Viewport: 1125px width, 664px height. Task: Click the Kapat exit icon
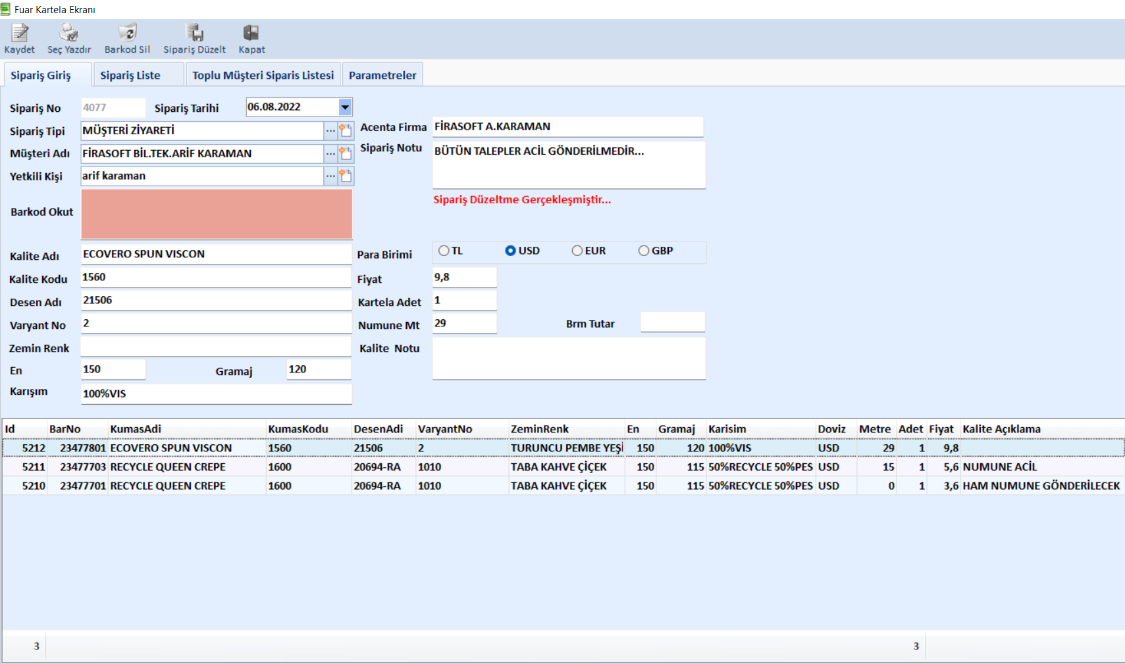coord(251,33)
